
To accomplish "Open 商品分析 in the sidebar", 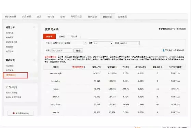I will [10, 51].
